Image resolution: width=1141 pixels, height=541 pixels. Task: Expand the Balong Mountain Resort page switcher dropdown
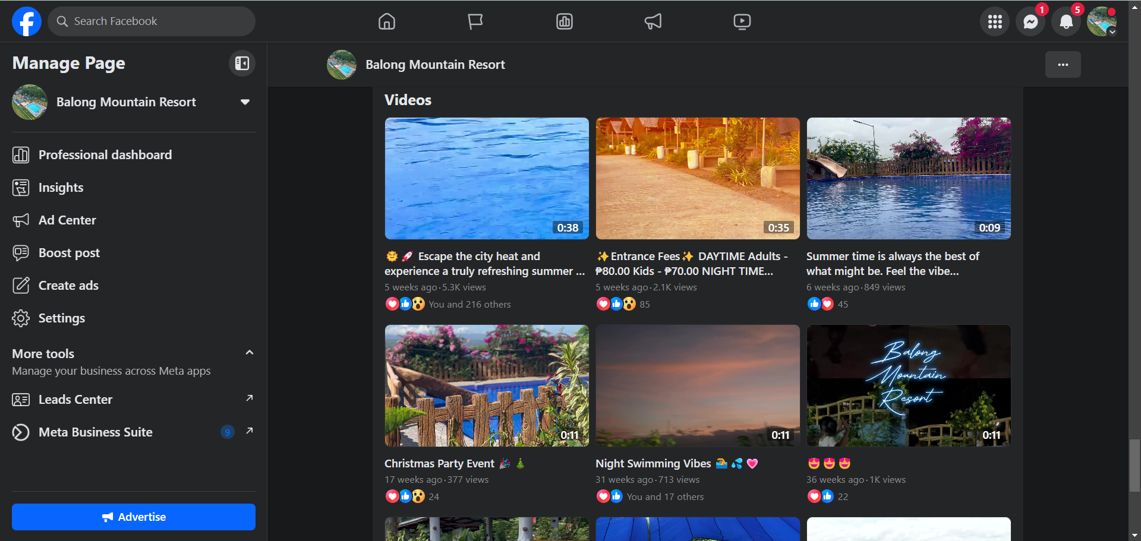point(245,102)
